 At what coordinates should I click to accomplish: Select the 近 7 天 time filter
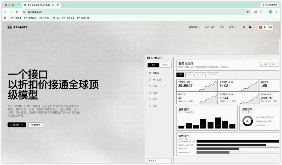pos(200,75)
